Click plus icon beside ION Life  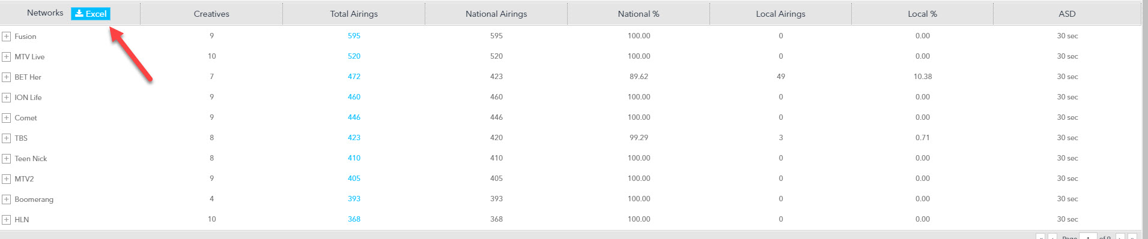click(6, 98)
